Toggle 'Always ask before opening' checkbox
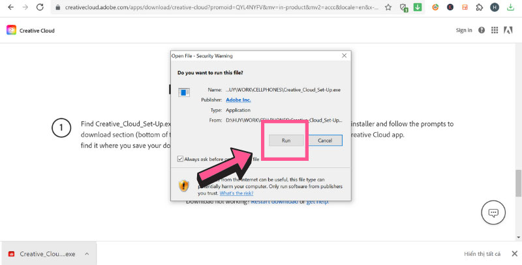This screenshot has height=265, width=522. point(180,159)
